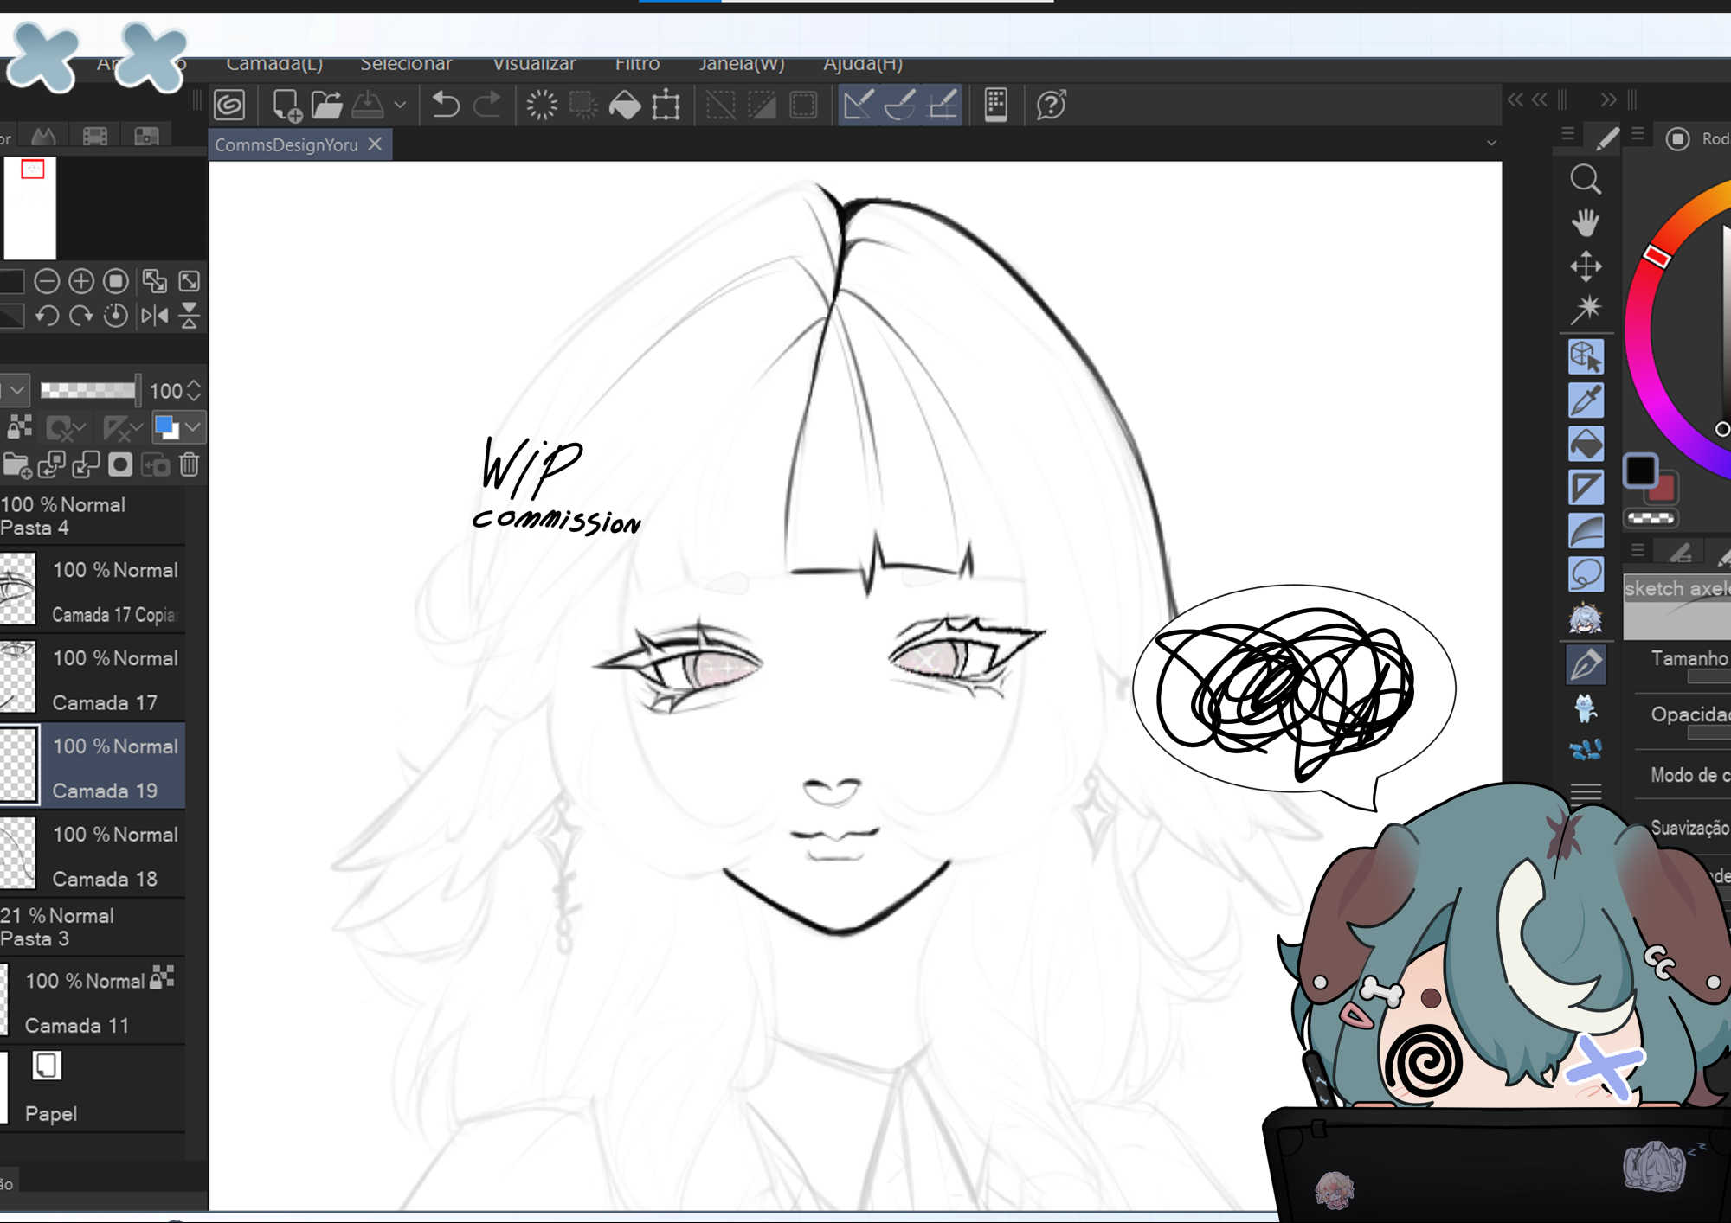Screen dimensions: 1731x1223
Task: Expand the save options arrow
Action: click(400, 106)
